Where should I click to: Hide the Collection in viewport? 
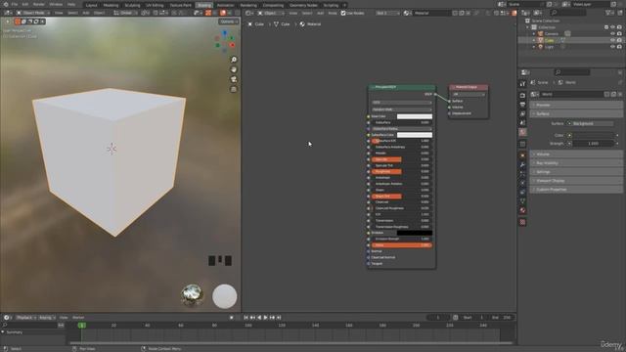pyautogui.click(x=612, y=27)
